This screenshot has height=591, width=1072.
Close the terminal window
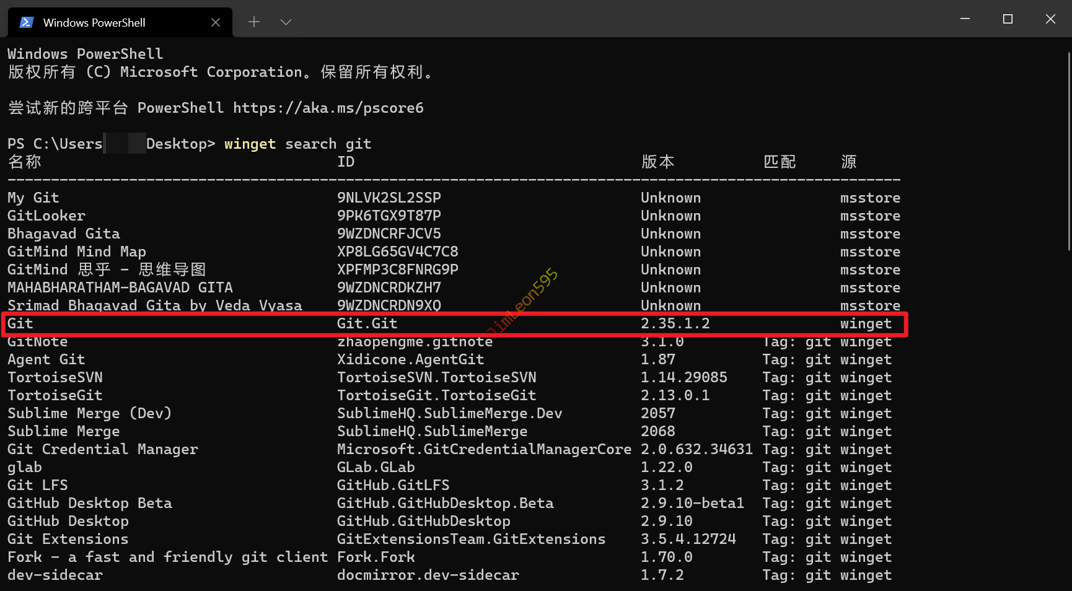[1050, 19]
